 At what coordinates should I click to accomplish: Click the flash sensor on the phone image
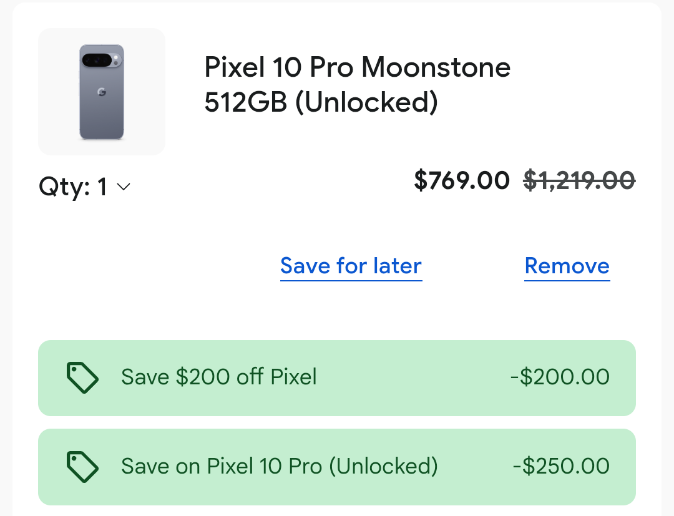tap(115, 58)
